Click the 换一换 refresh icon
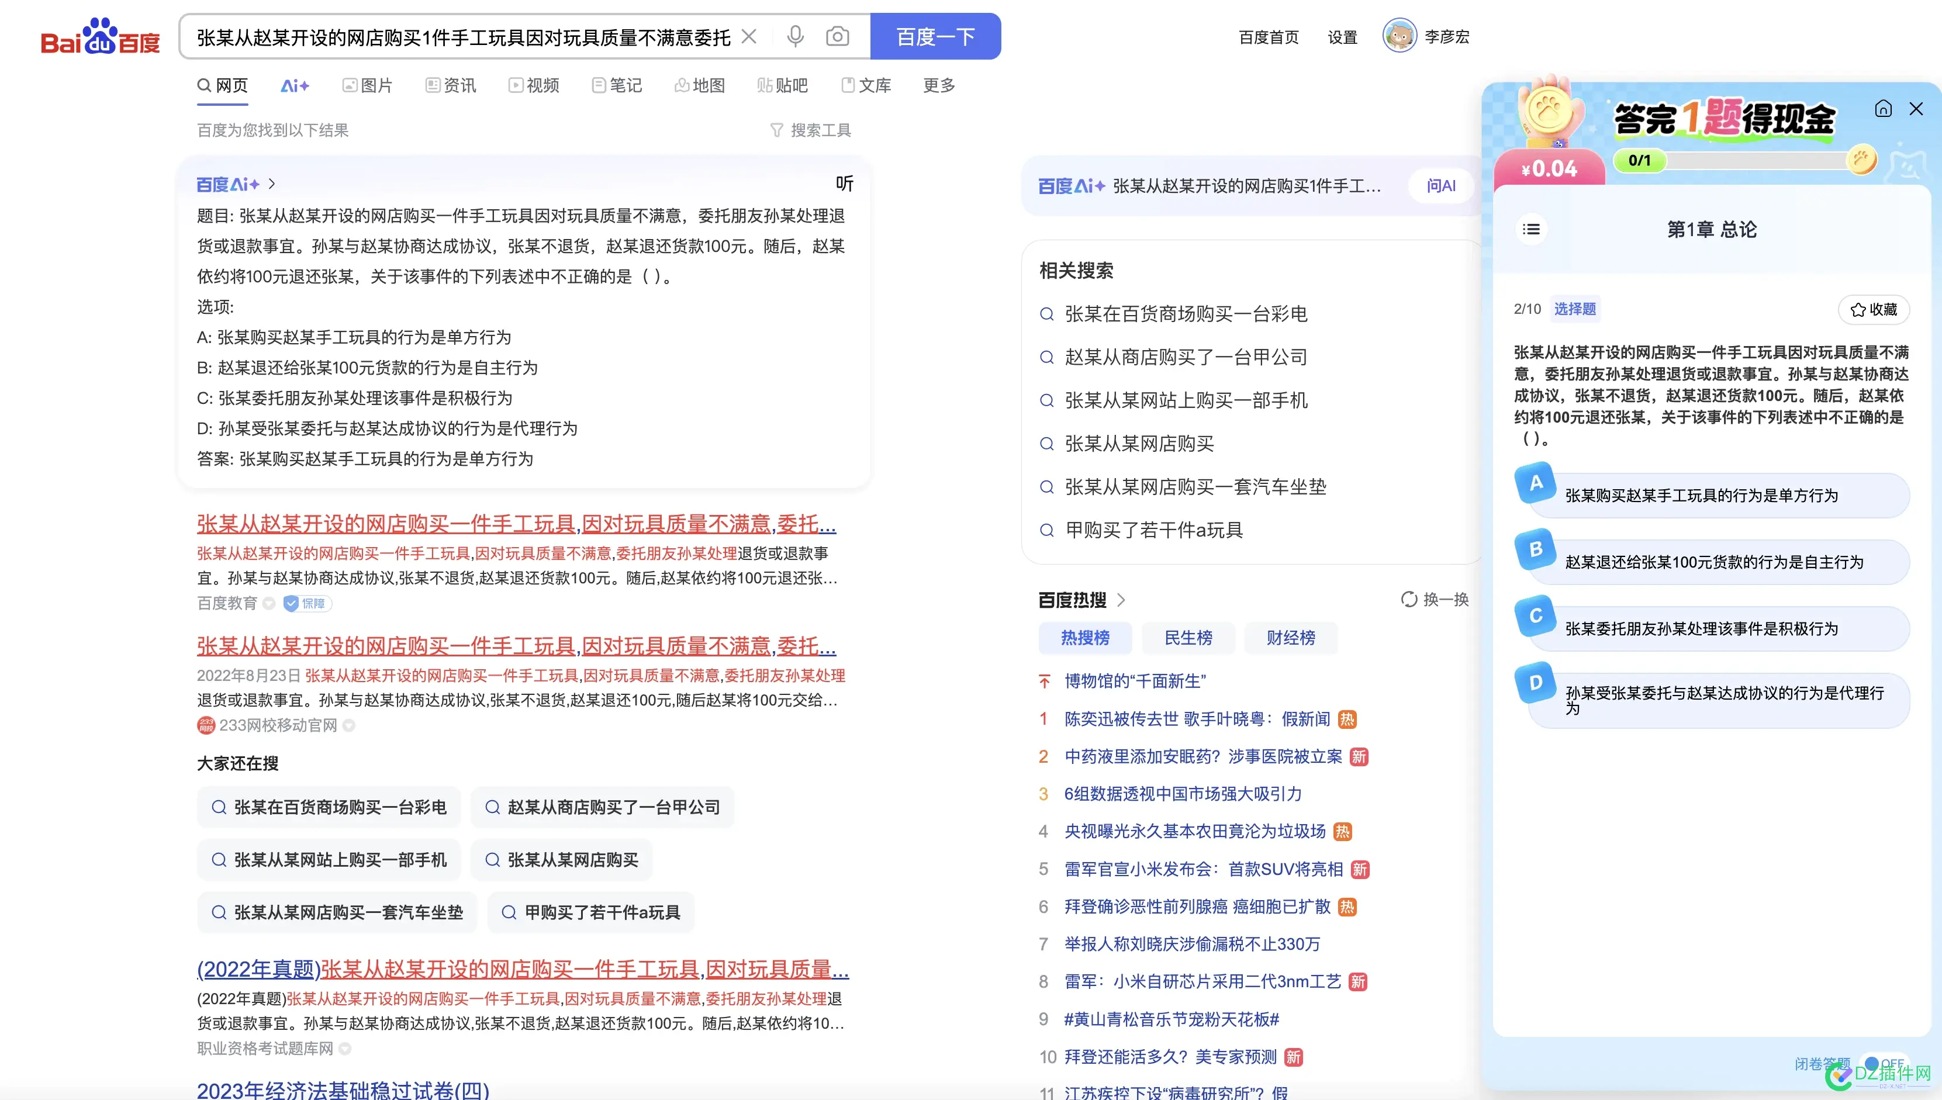 pyautogui.click(x=1409, y=599)
